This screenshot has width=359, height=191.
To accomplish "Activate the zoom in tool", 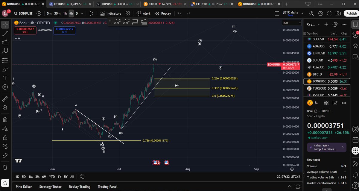I will pos(5,107).
